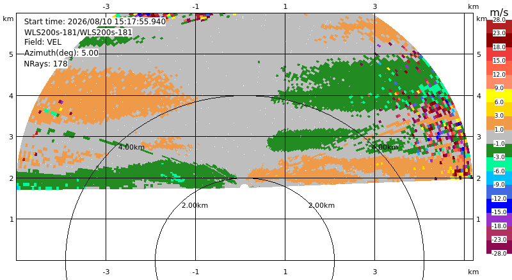This screenshot has width=512, height=280.
Task: Click the dark red 18.0 to 23.0 colorbar band
Action: click(x=499, y=40)
